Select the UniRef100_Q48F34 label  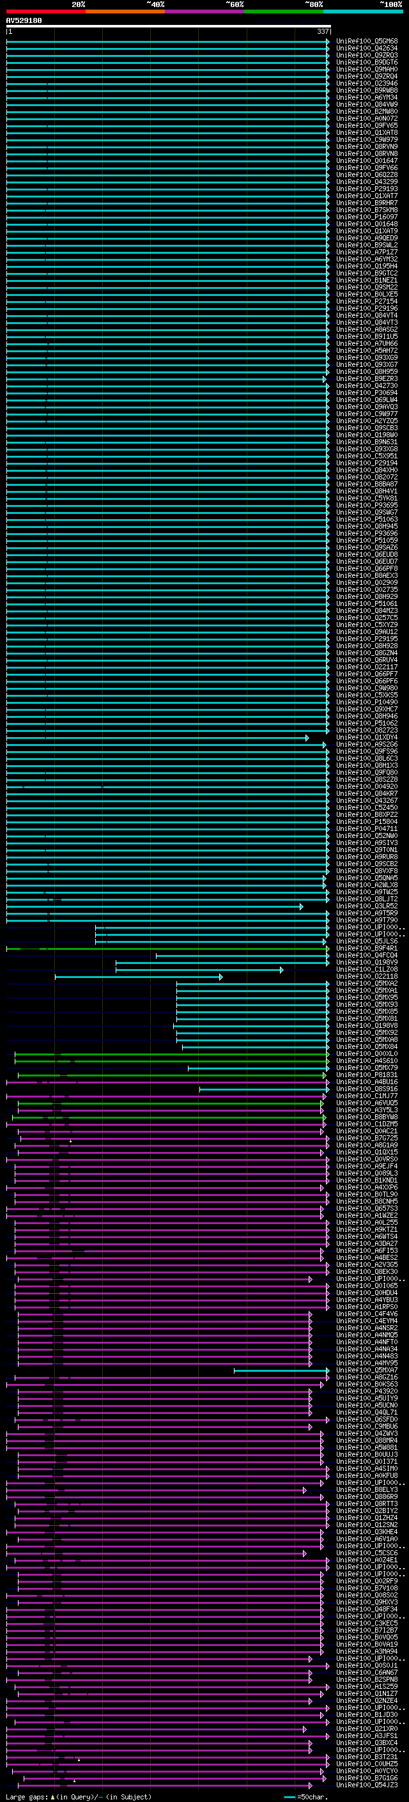click(366, 1609)
